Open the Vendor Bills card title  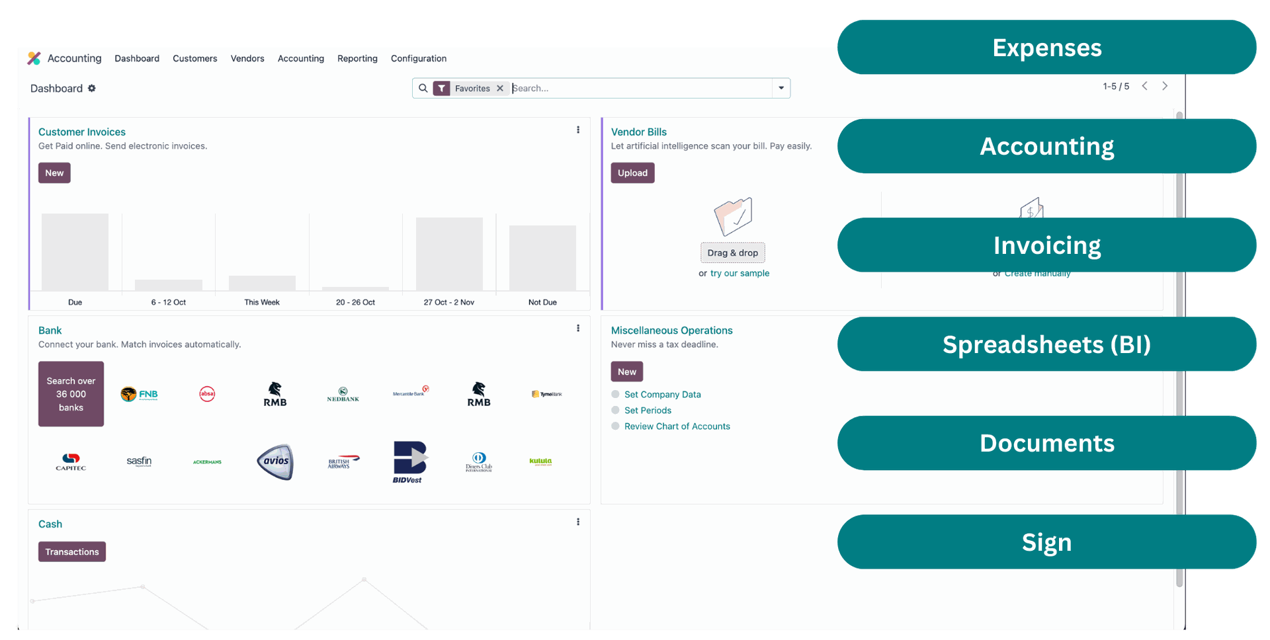point(639,132)
